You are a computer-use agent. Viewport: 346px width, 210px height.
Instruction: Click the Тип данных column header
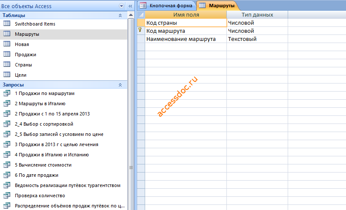pyautogui.click(x=257, y=15)
